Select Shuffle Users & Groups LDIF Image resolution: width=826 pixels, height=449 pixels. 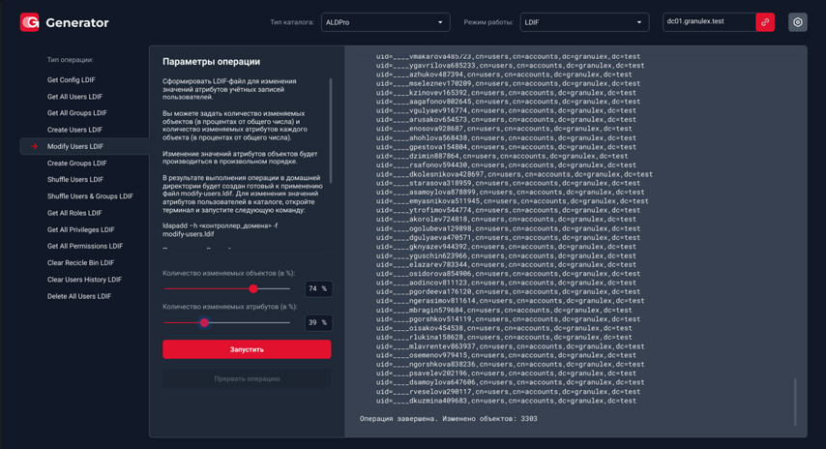click(90, 196)
